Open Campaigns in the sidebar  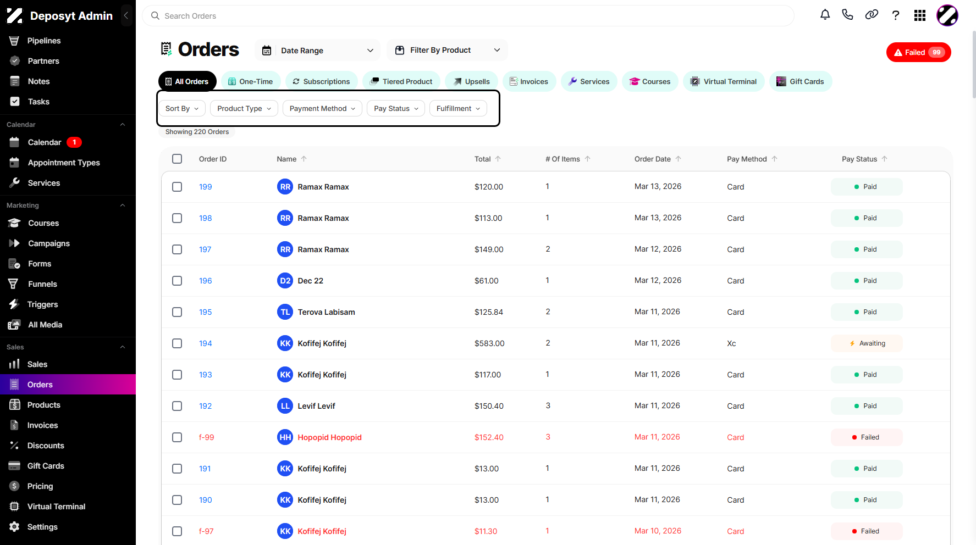coord(49,243)
